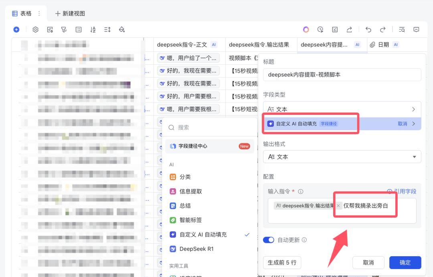This screenshot has height=277, width=433.
Task: Expand the 自定义 AI 自动填充 row chevron
Action: 413,124
